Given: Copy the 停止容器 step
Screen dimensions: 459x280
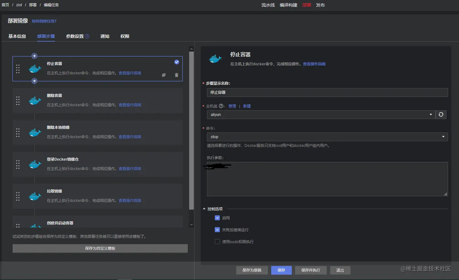Looking at the screenshot, I should [x=164, y=75].
